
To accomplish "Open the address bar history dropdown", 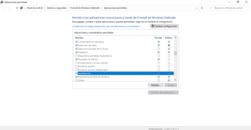I will pyautogui.click(x=197, y=8).
